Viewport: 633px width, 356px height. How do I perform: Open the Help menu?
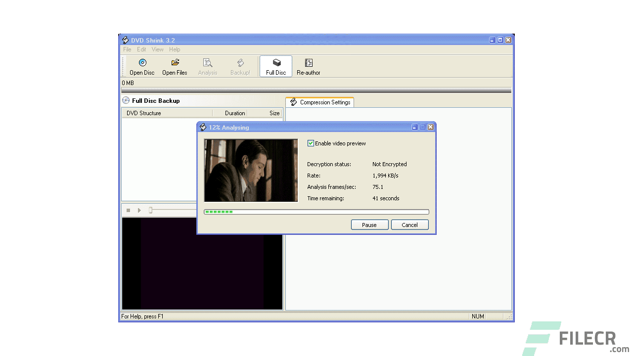pyautogui.click(x=175, y=49)
